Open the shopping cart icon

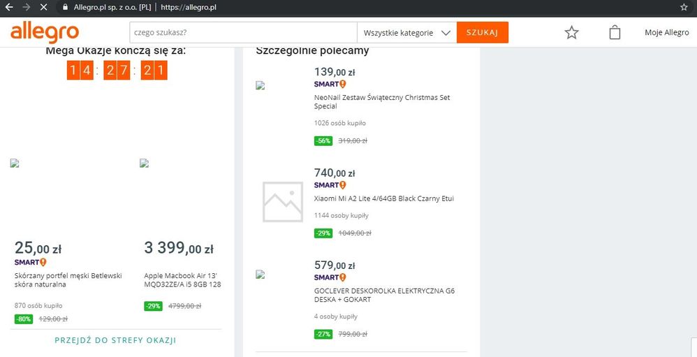pos(615,33)
